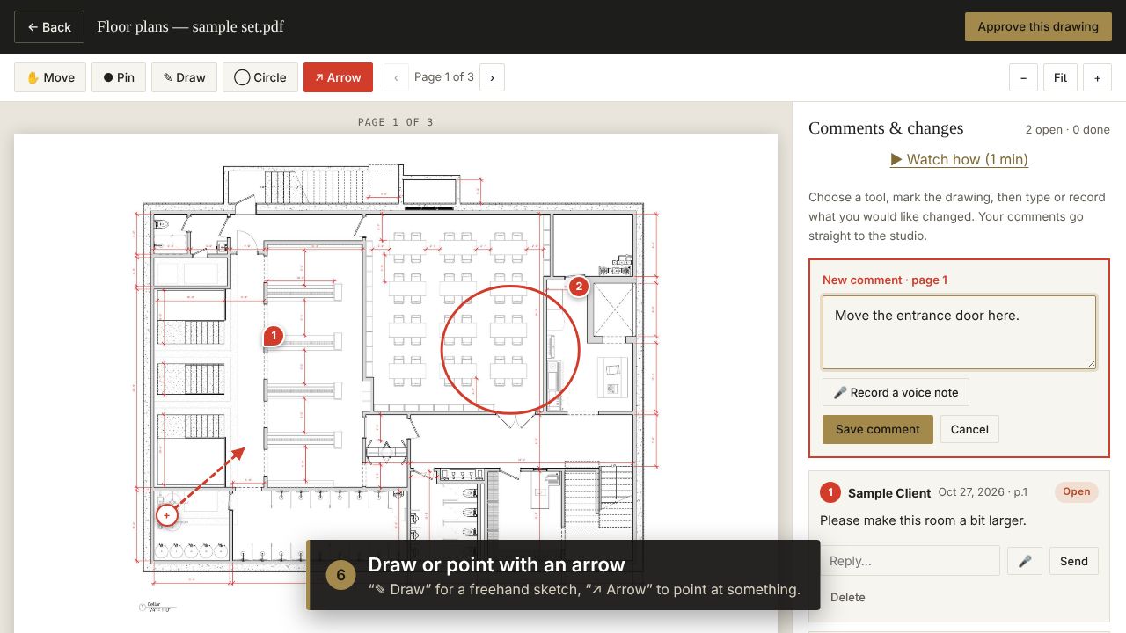Click the 'Page 1 of 3' toolbar indicator
The image size is (1126, 633).
coord(444,77)
